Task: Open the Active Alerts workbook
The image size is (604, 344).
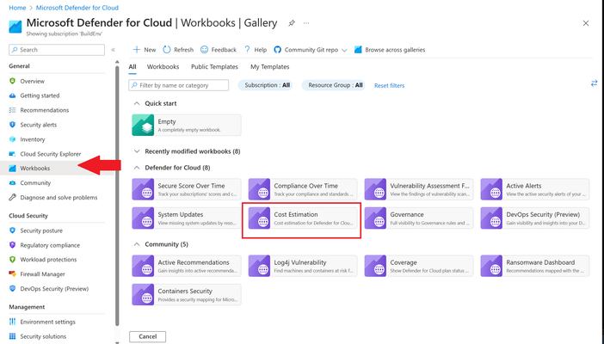Action: tap(535, 189)
